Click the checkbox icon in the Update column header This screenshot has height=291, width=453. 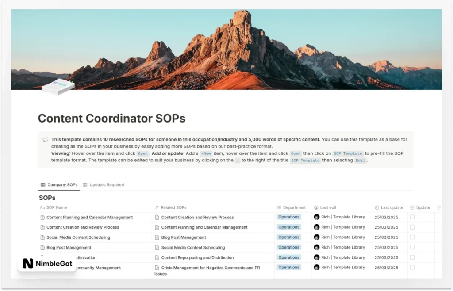tap(412, 207)
